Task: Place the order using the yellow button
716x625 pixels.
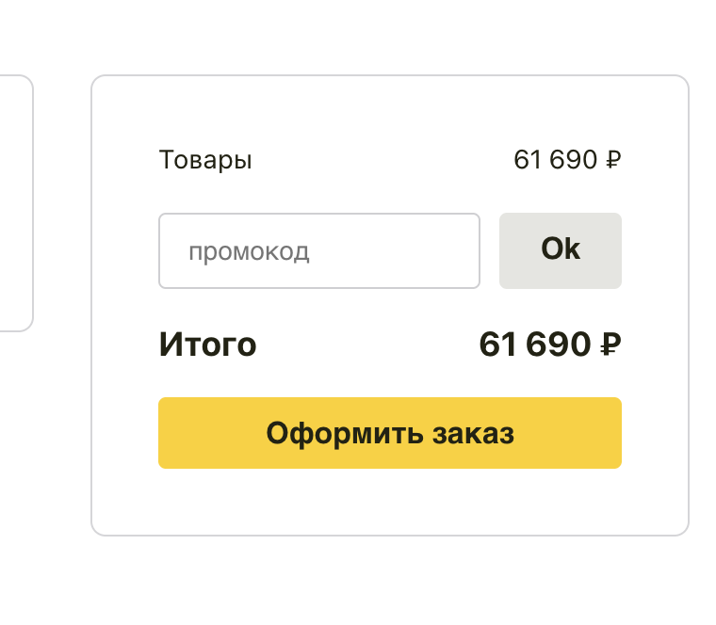Action: click(389, 433)
